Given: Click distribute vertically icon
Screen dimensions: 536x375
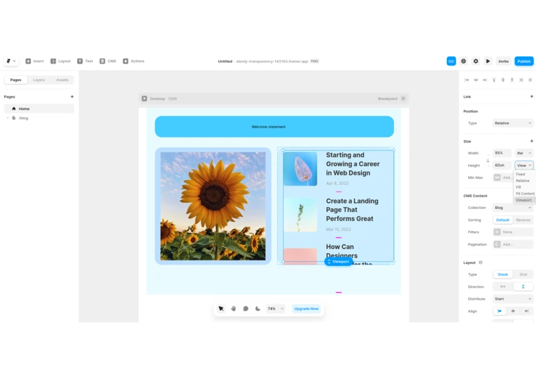Looking at the screenshot, I should click(530, 80).
